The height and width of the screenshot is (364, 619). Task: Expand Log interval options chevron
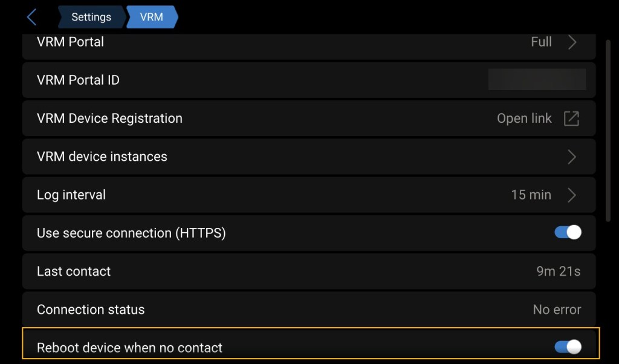click(572, 195)
